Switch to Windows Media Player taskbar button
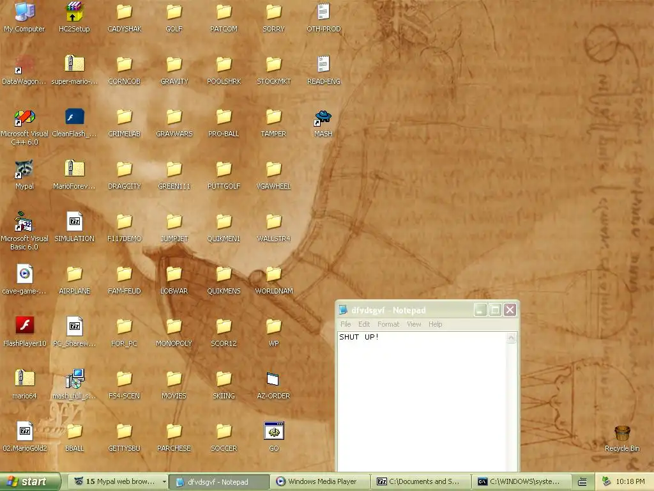654x491 pixels. (319, 482)
